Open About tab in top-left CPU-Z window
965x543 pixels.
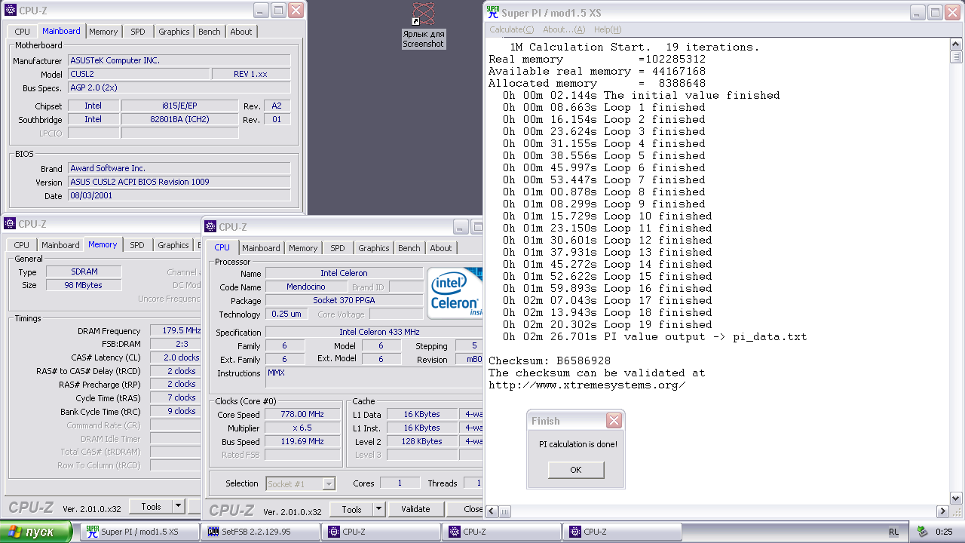[x=241, y=32]
